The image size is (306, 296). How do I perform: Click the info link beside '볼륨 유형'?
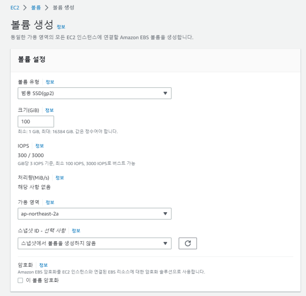pyautogui.click(x=50, y=82)
